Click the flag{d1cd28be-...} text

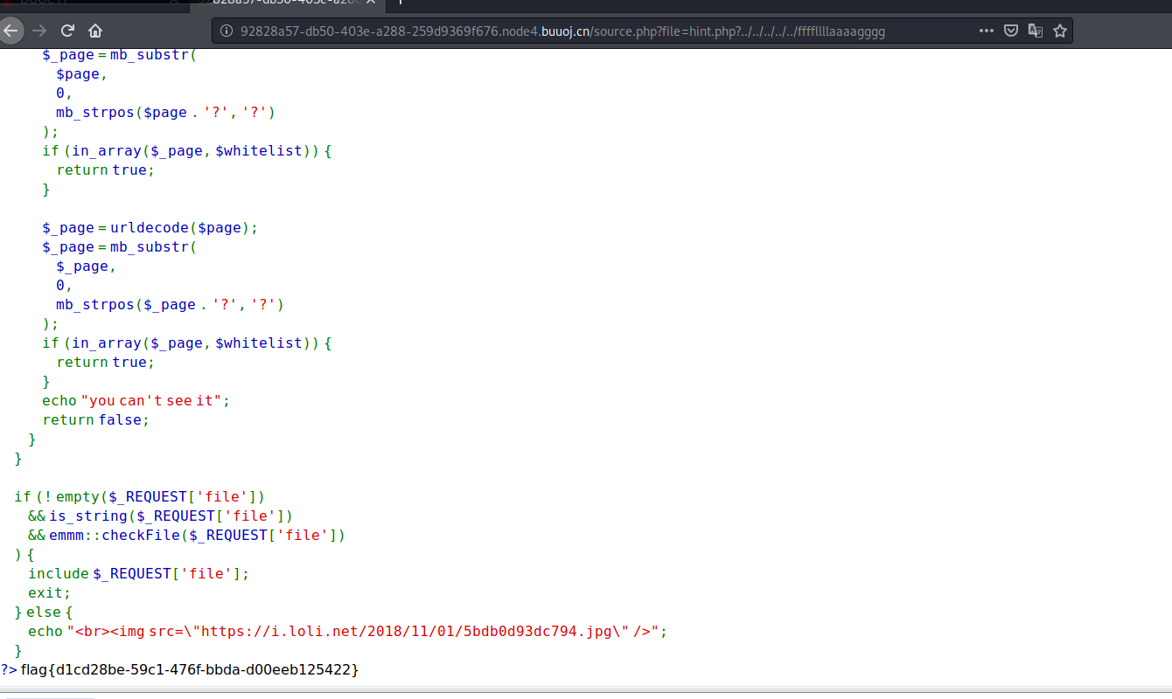[190, 670]
